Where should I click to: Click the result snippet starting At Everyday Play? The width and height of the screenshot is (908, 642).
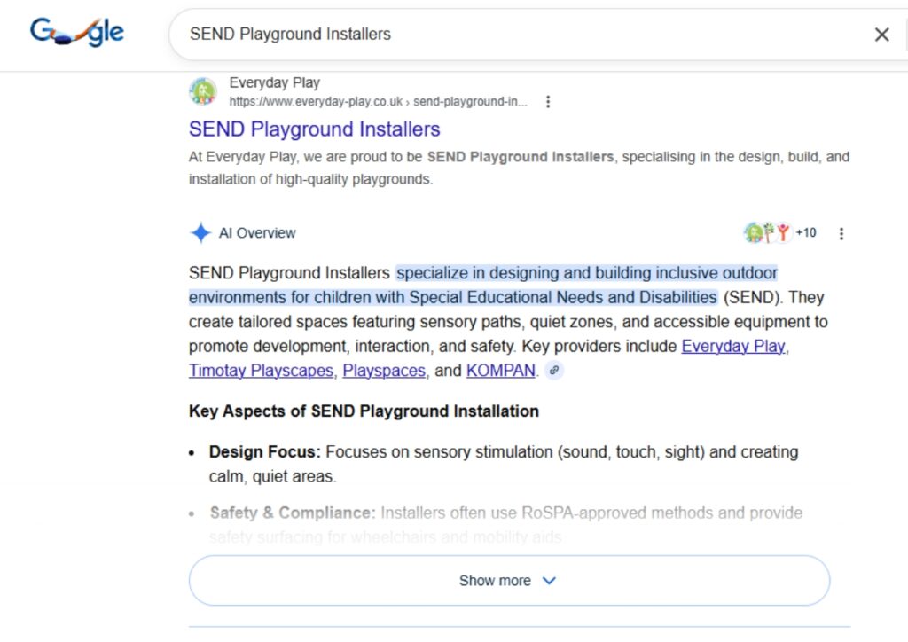pos(519,168)
